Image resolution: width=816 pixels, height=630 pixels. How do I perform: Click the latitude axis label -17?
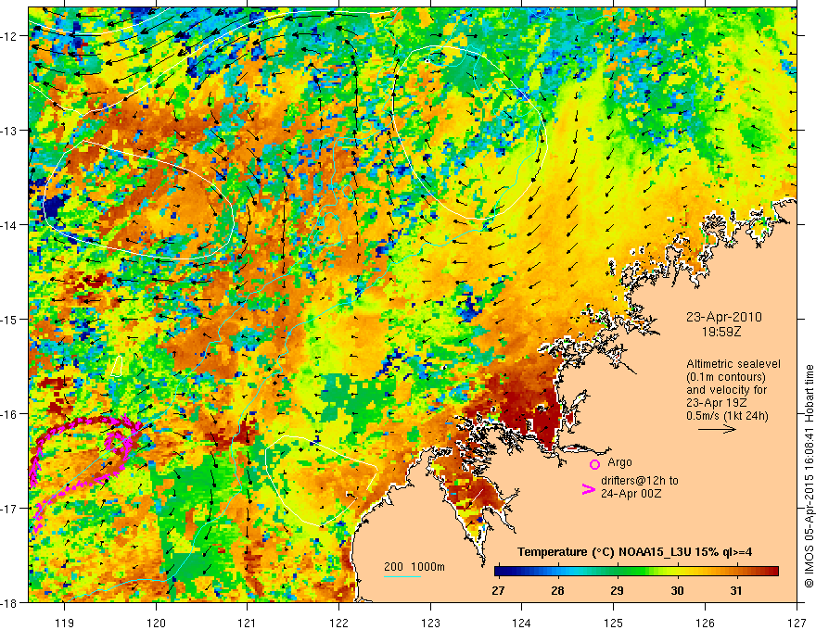pos(11,509)
